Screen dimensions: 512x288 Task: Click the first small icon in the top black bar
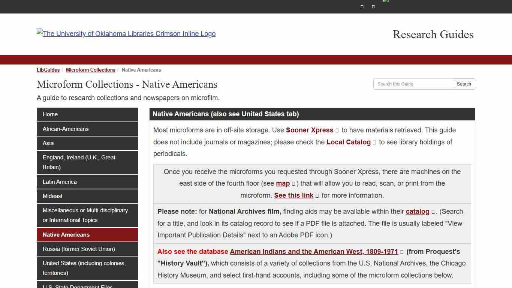[x=362, y=6]
